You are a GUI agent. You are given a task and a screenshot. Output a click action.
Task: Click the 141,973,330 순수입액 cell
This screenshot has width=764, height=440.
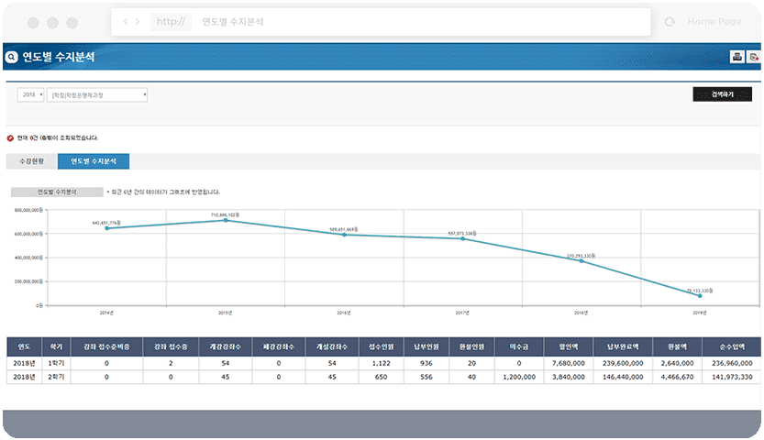tap(732, 377)
